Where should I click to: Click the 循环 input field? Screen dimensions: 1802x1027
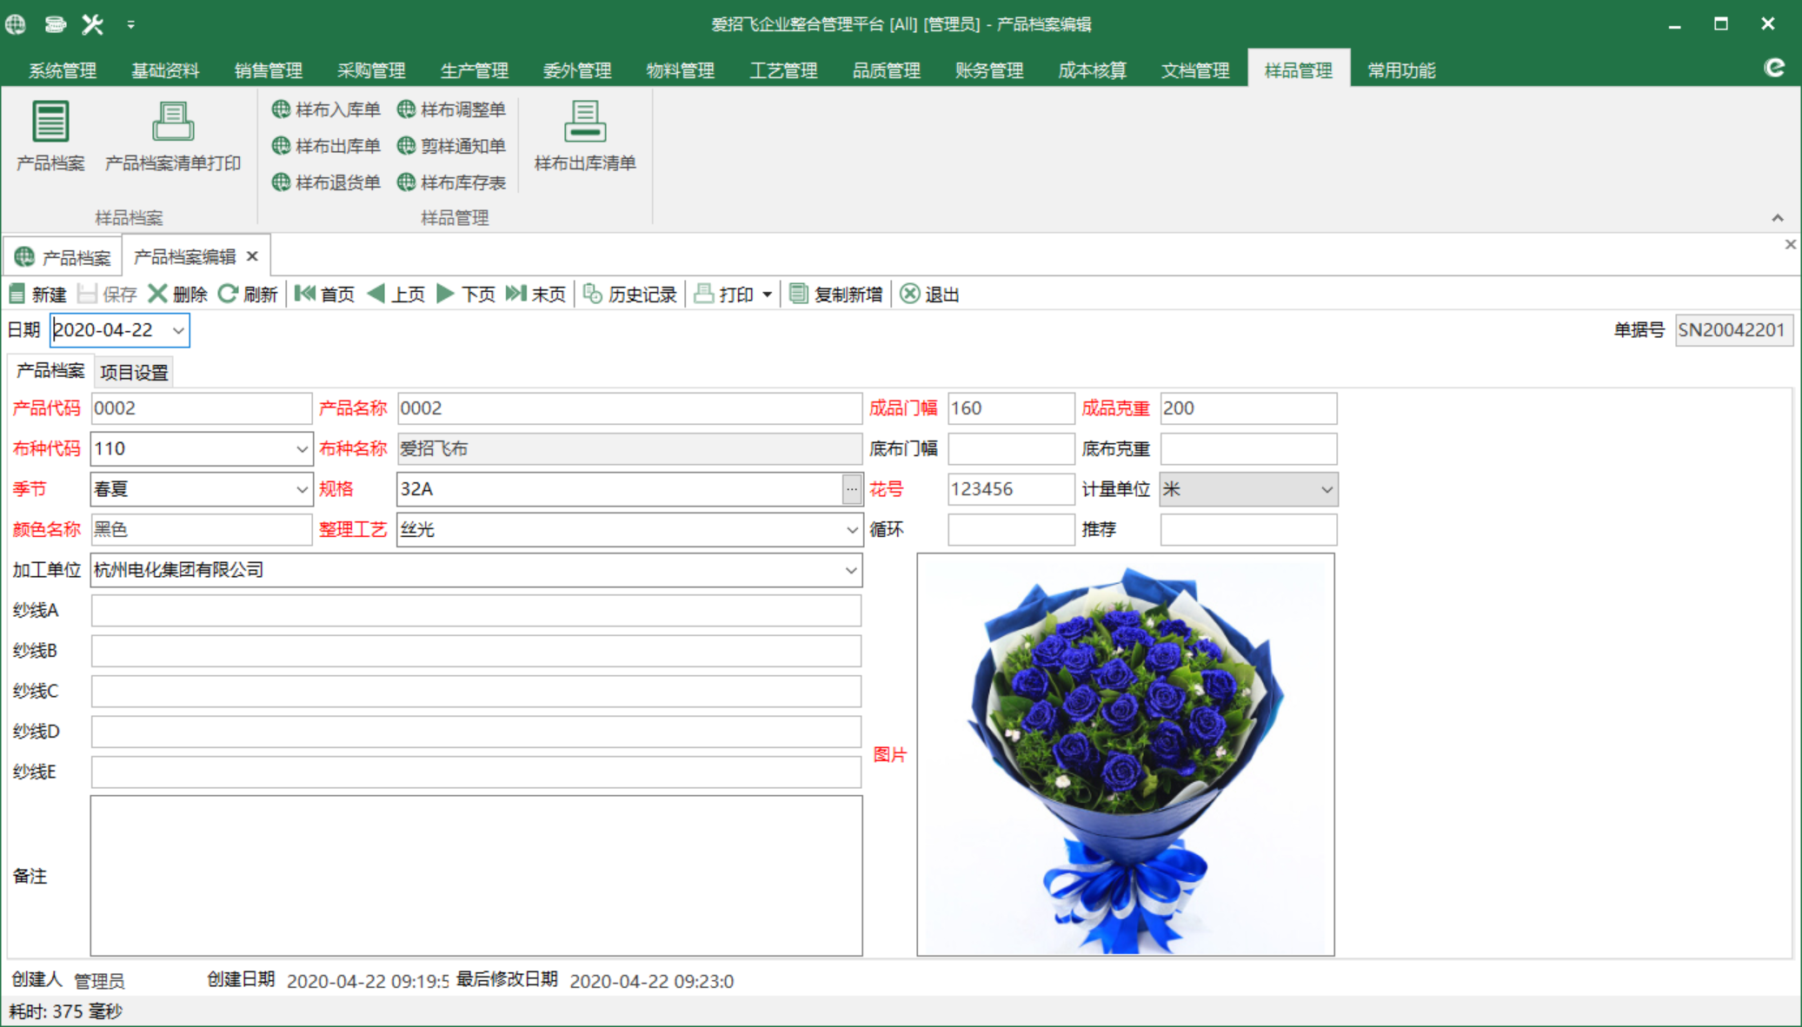(x=1011, y=530)
